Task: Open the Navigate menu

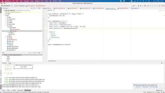Action: [x=26, y=1]
